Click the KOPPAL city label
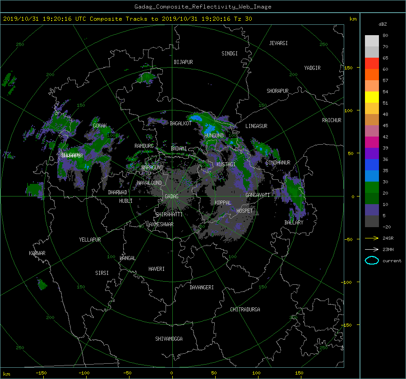Screen dimensions: 406x379 click(223, 203)
